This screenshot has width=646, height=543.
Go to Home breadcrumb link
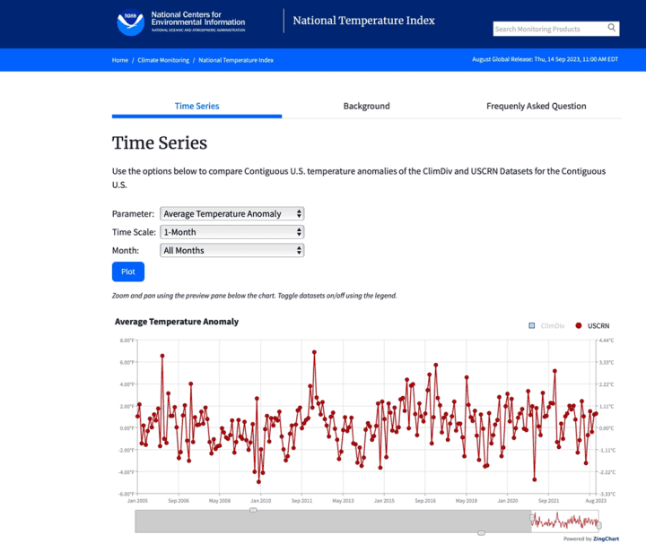pyautogui.click(x=120, y=60)
